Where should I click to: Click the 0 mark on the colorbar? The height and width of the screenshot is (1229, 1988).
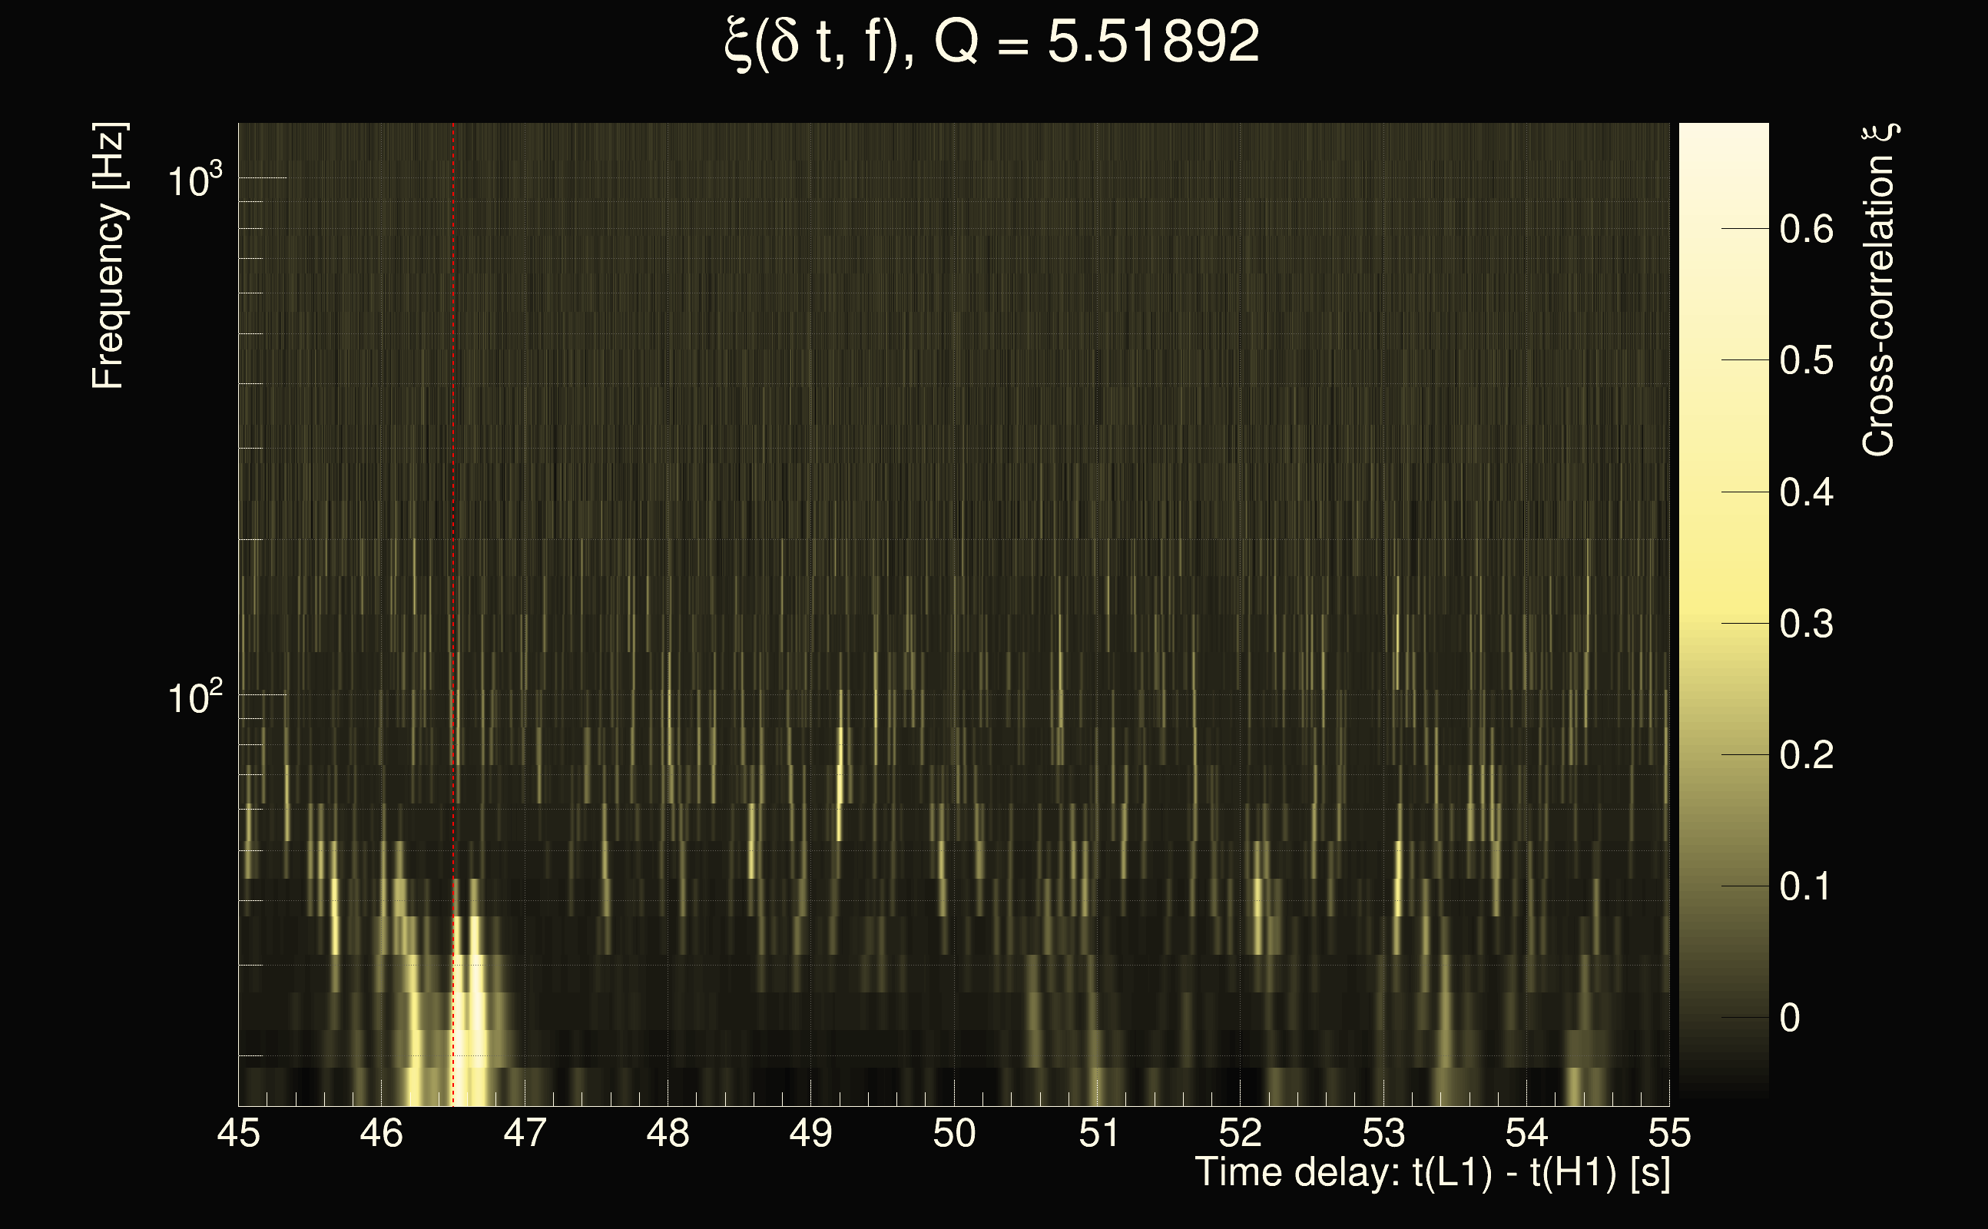(1790, 1019)
